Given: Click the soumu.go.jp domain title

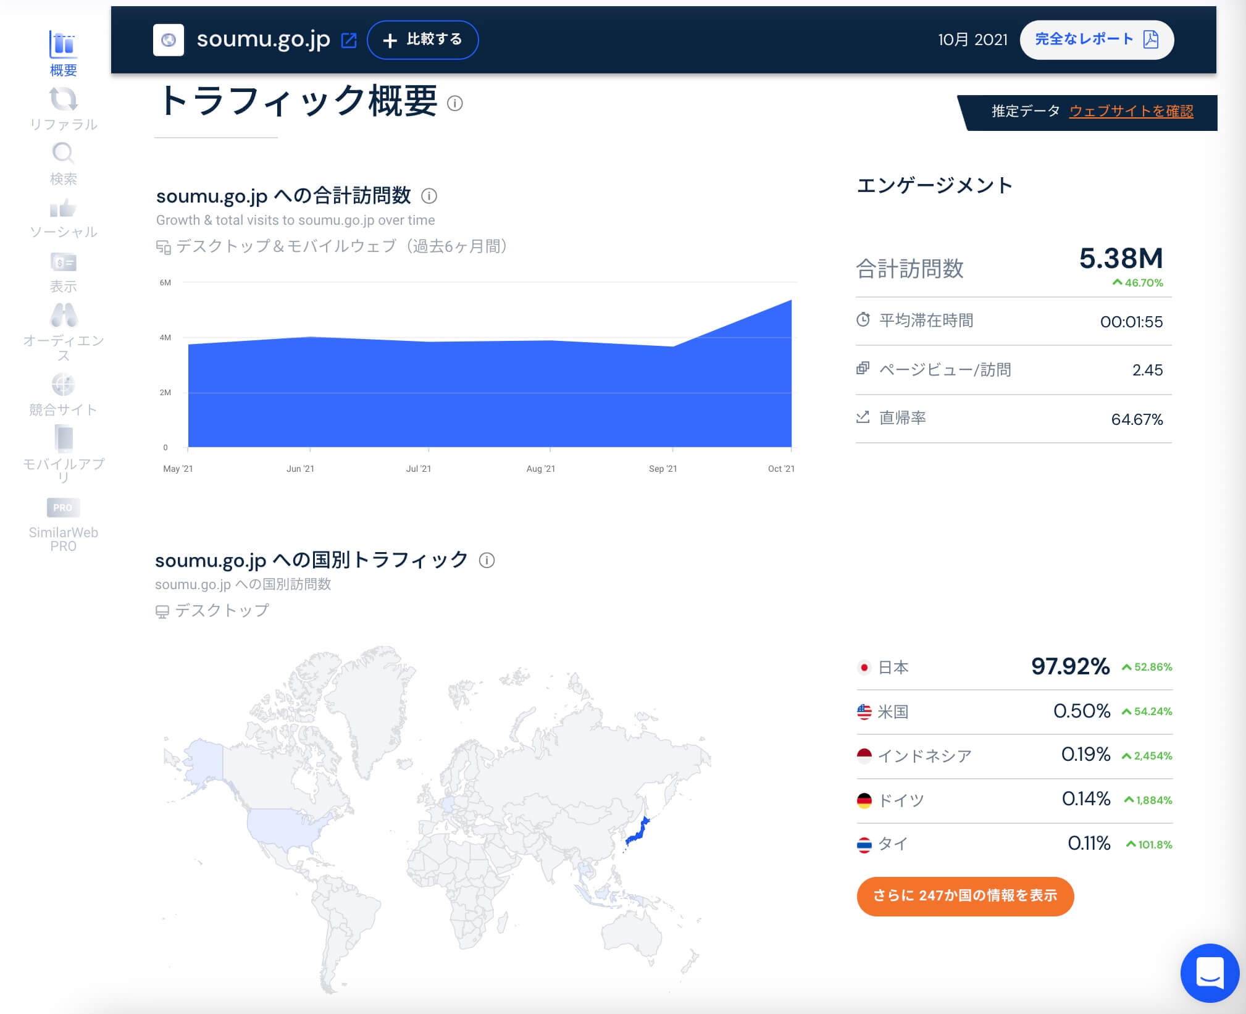Looking at the screenshot, I should click(264, 40).
